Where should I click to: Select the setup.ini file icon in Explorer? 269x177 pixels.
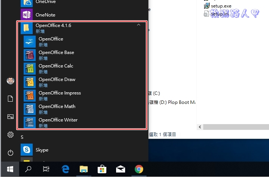[x=206, y=13]
